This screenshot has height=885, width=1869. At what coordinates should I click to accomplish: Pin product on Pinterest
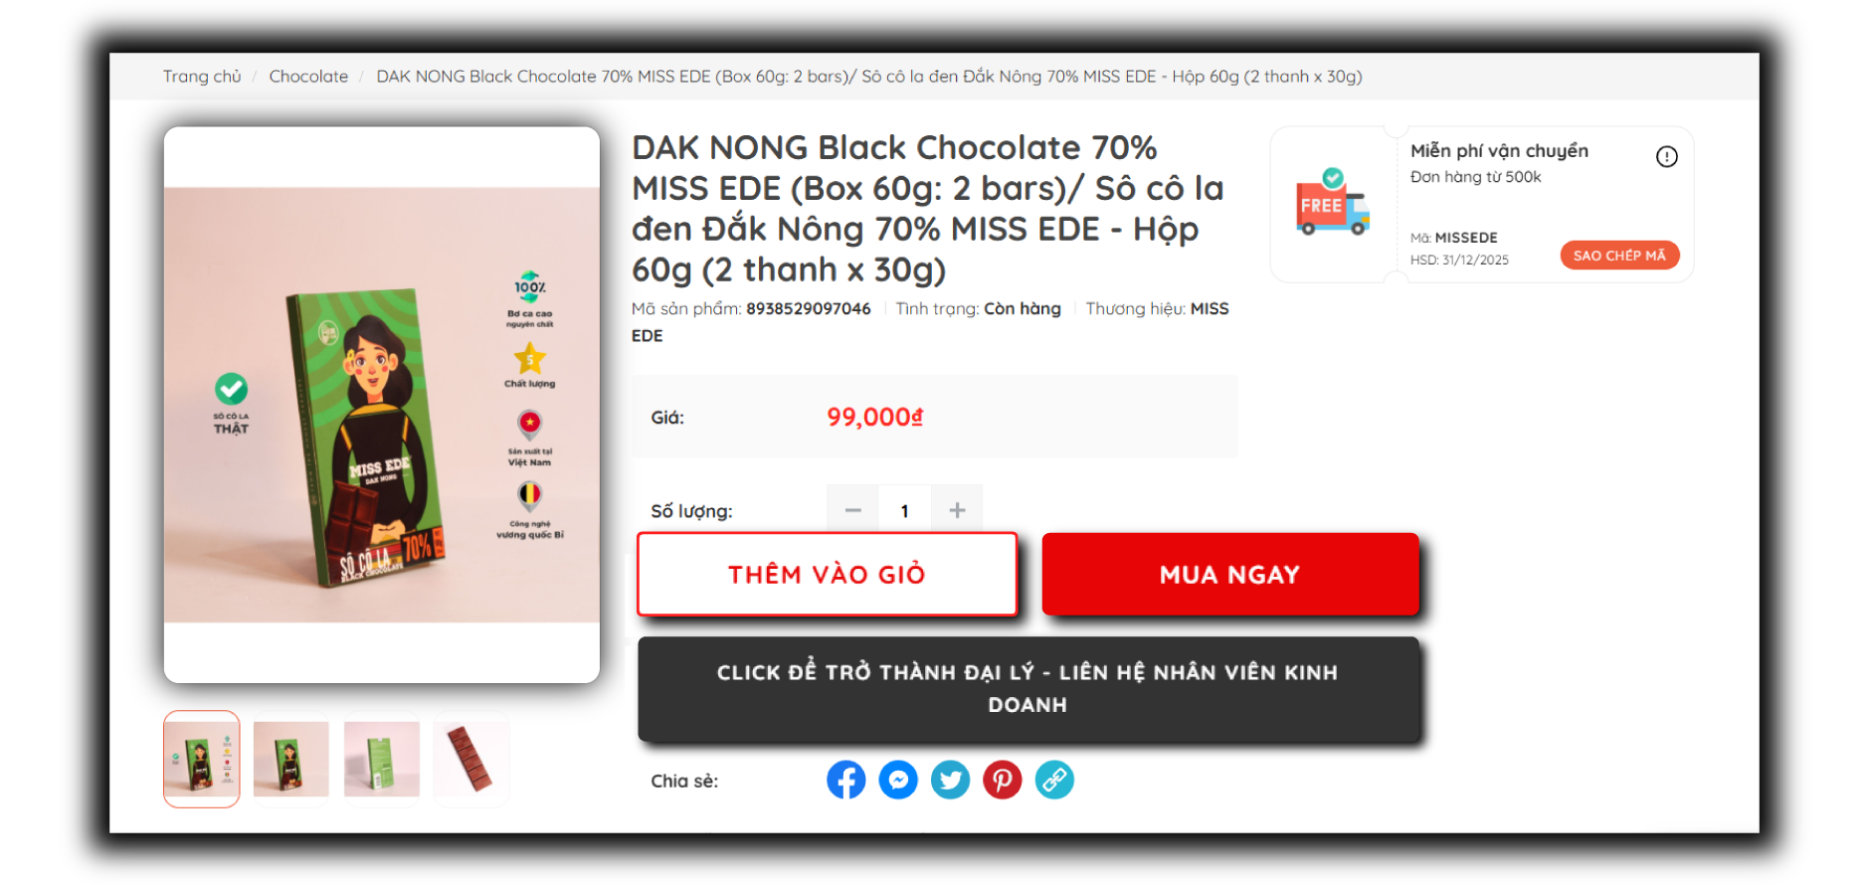click(1003, 780)
